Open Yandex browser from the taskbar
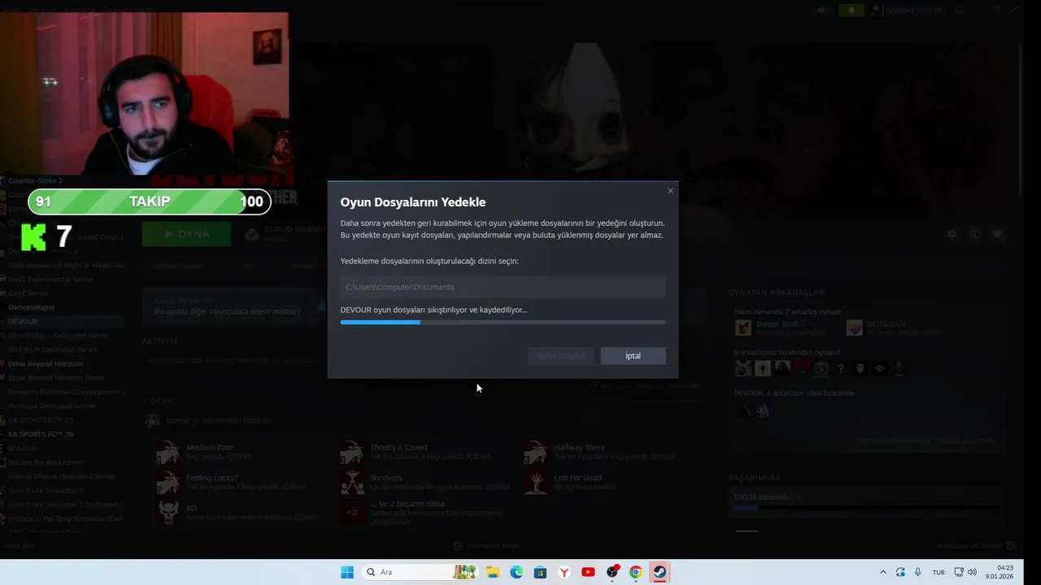Viewport: 1041px width, 585px height. [564, 572]
